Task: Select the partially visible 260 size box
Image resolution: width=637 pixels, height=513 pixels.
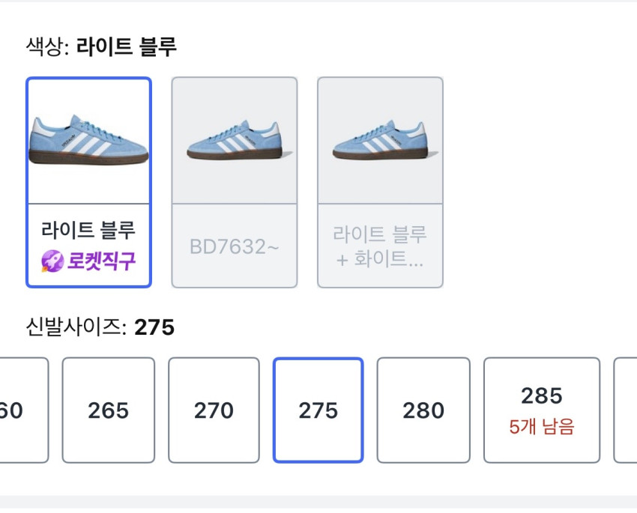Action: 22,410
